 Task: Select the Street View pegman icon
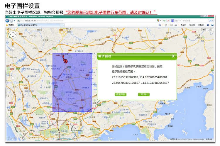point(13,43)
